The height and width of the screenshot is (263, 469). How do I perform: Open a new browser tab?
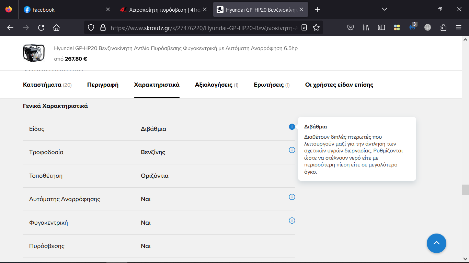pos(317,10)
